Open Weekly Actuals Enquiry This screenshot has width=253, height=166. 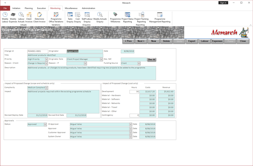[100, 17]
